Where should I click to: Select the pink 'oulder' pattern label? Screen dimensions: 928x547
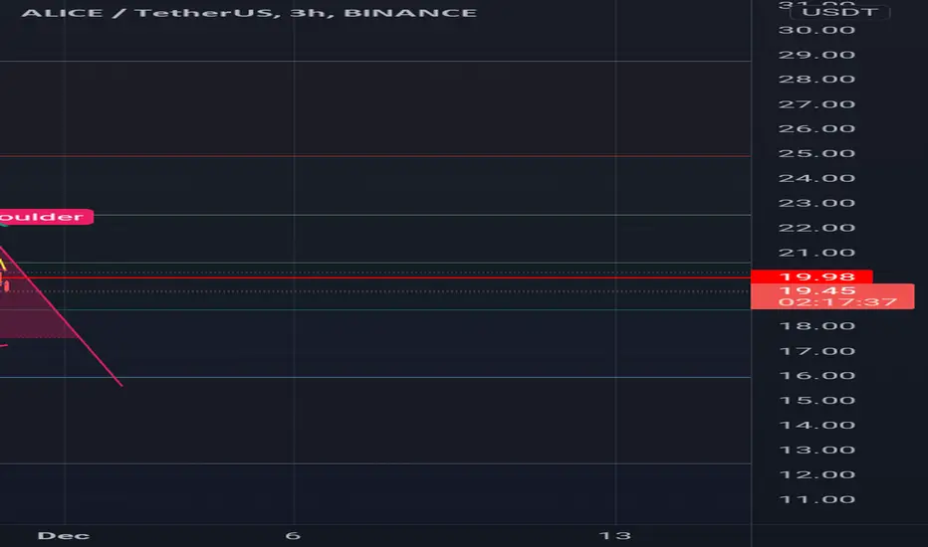coord(46,217)
